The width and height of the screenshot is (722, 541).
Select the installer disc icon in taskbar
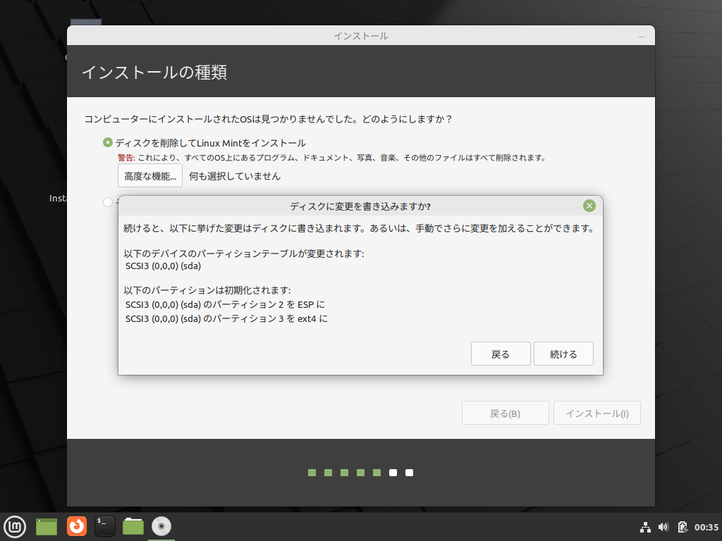161,526
